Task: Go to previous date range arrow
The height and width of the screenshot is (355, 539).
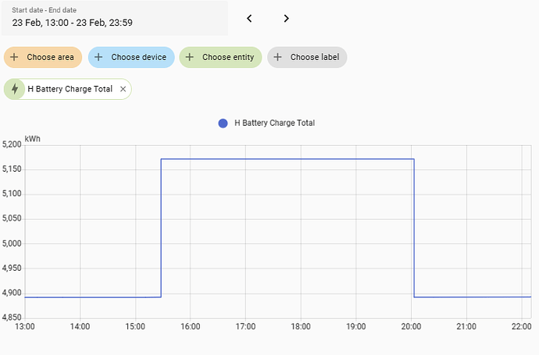Action: (x=249, y=19)
